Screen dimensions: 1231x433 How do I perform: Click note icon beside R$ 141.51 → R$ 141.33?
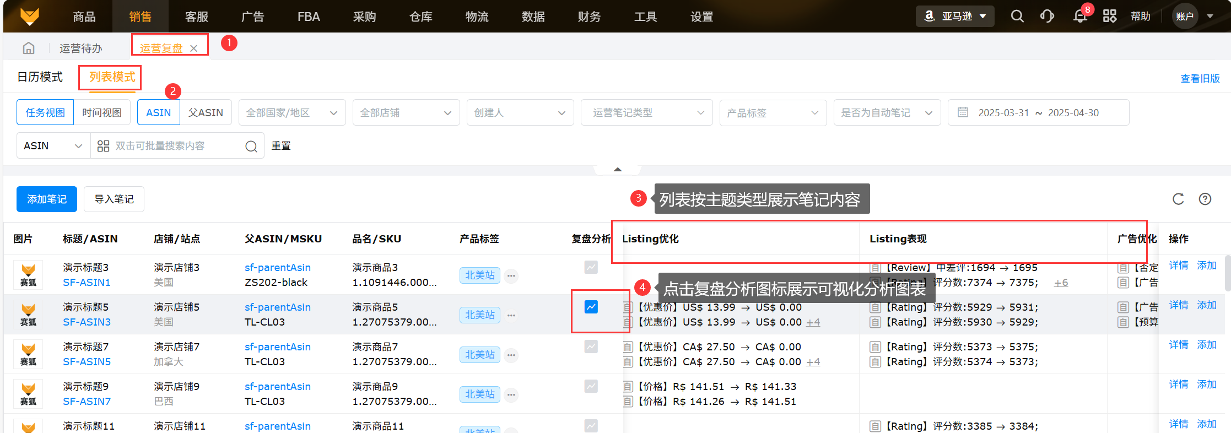coord(628,387)
